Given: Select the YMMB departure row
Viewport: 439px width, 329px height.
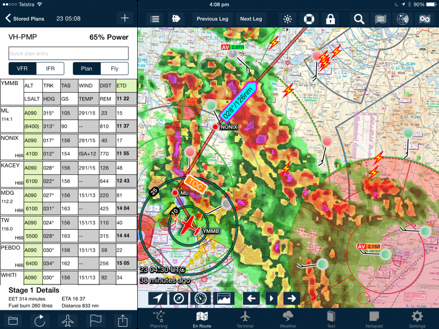Looking at the screenshot, I should [69, 92].
